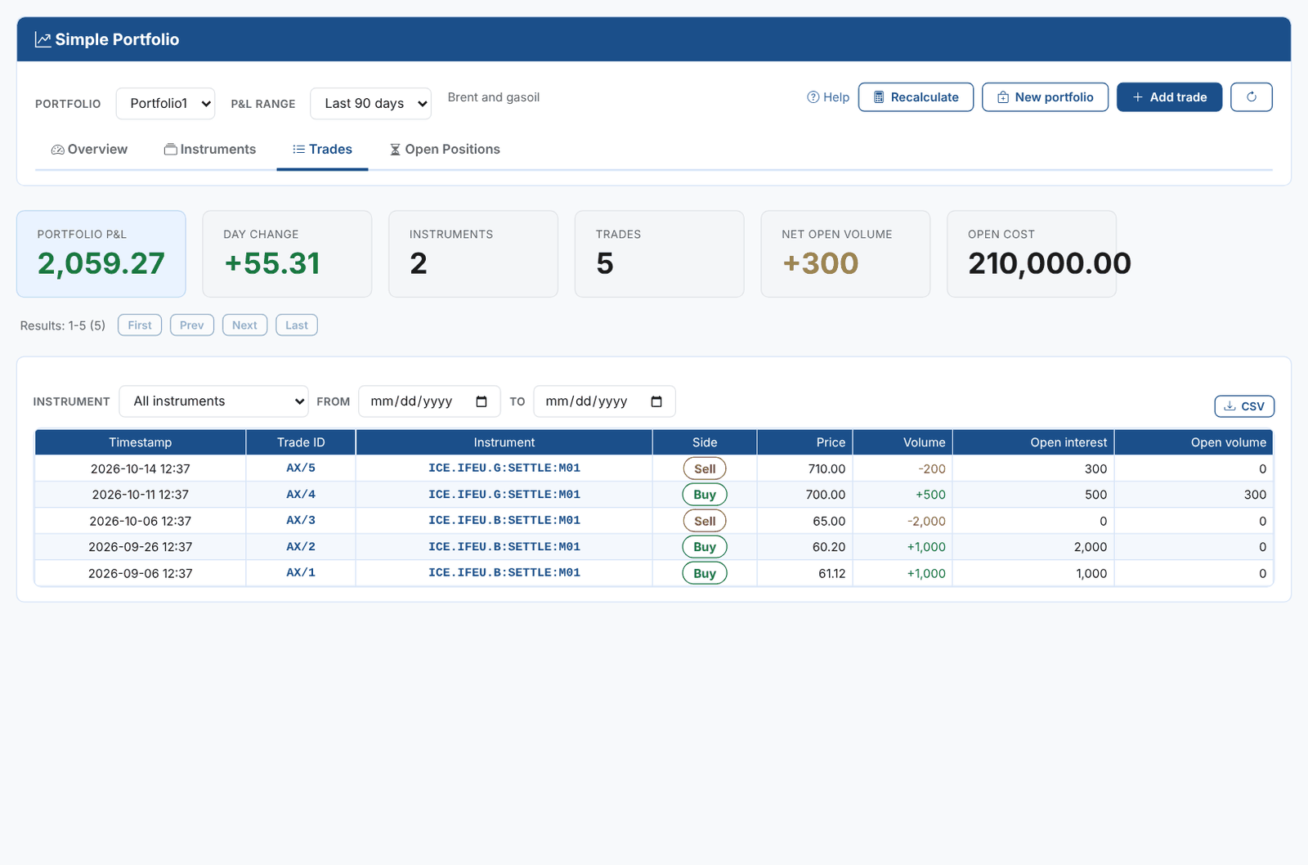Switch to the Instruments tab

tap(209, 150)
